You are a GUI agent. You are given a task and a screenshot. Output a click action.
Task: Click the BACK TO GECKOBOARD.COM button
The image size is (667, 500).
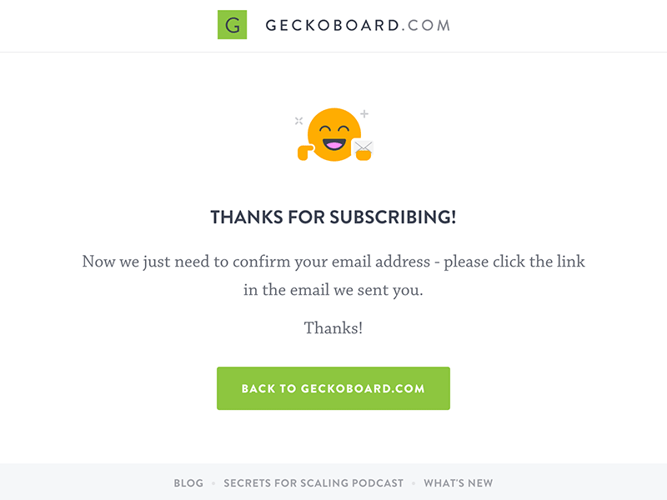coord(333,387)
